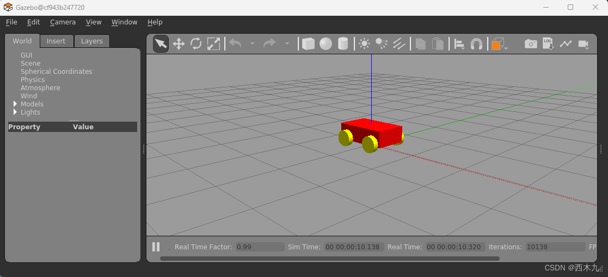Select the arrow selection mode tool
608x277 pixels.
tap(161, 43)
